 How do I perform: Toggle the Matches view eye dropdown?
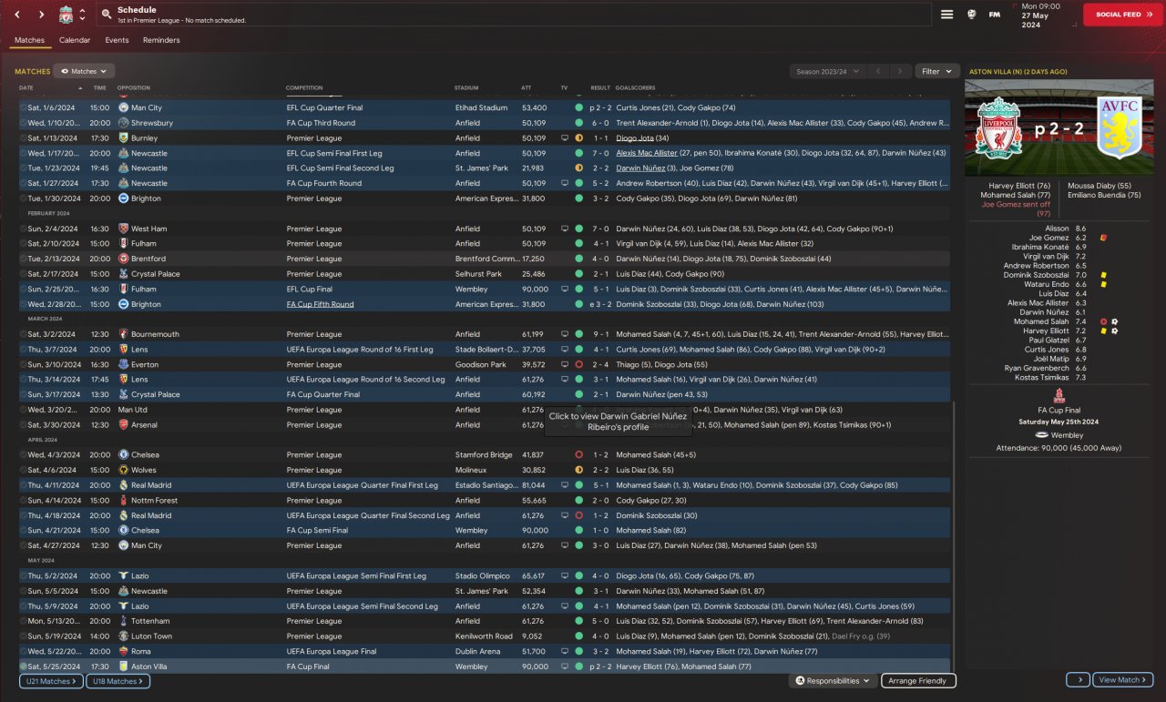pos(84,71)
